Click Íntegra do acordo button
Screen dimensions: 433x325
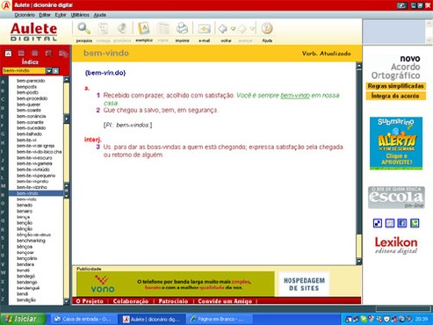[x=395, y=96]
